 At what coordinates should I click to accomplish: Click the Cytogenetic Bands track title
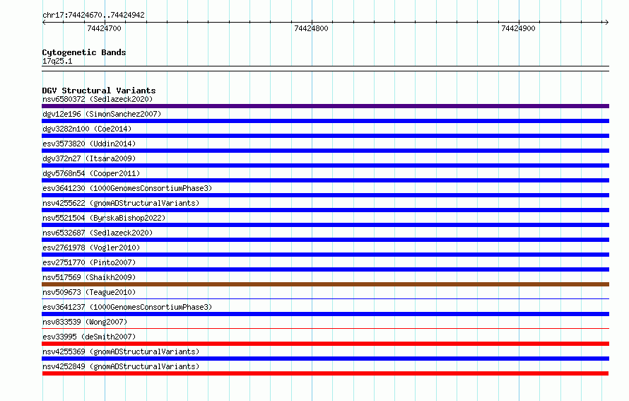(x=84, y=52)
